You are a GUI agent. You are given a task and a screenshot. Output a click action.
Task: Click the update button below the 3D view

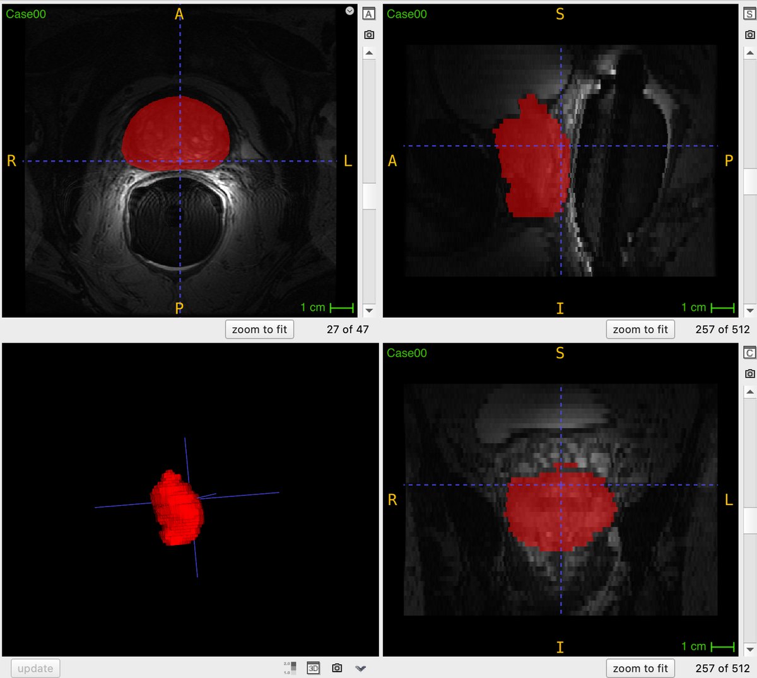(x=35, y=669)
